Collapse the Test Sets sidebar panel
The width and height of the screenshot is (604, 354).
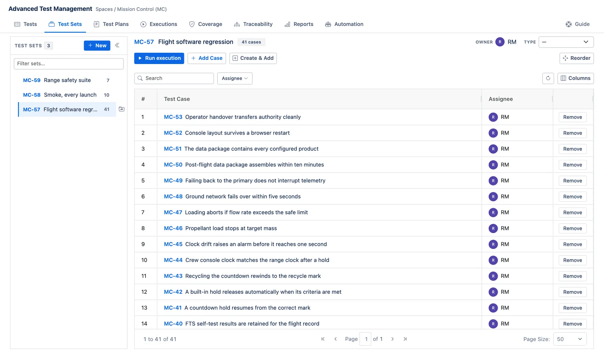click(x=117, y=45)
